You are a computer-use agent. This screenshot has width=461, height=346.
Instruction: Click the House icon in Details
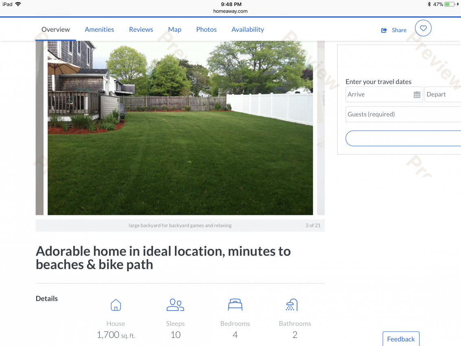tap(116, 305)
